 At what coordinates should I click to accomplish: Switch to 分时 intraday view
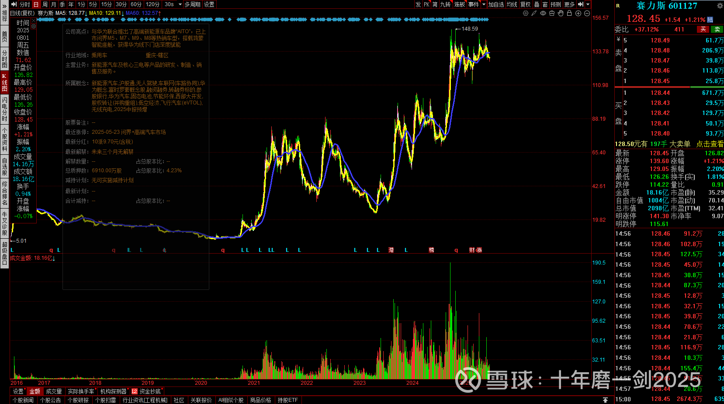(x=25, y=4)
